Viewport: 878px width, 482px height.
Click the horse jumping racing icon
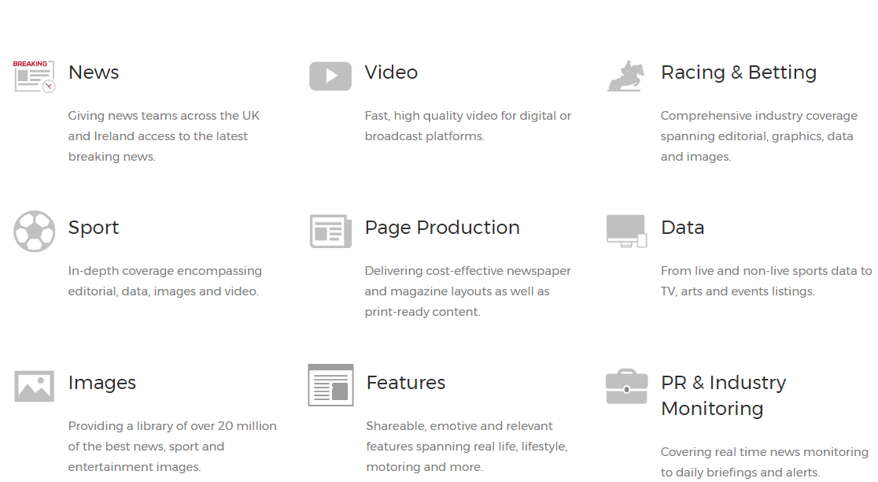tap(626, 76)
